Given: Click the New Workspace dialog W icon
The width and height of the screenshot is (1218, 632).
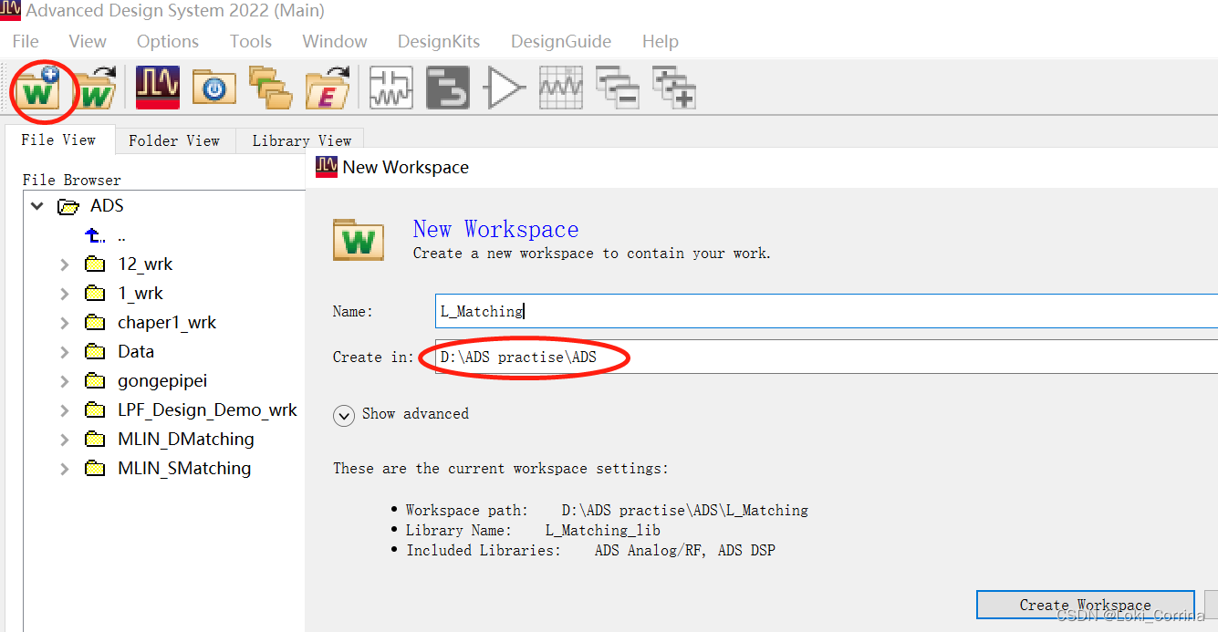Looking at the screenshot, I should 359,239.
